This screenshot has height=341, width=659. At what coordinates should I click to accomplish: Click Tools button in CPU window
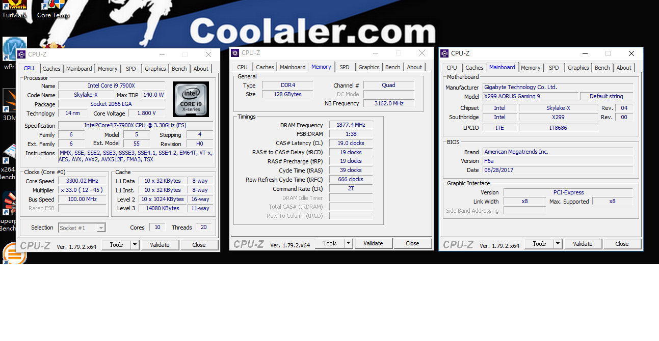coord(117,245)
